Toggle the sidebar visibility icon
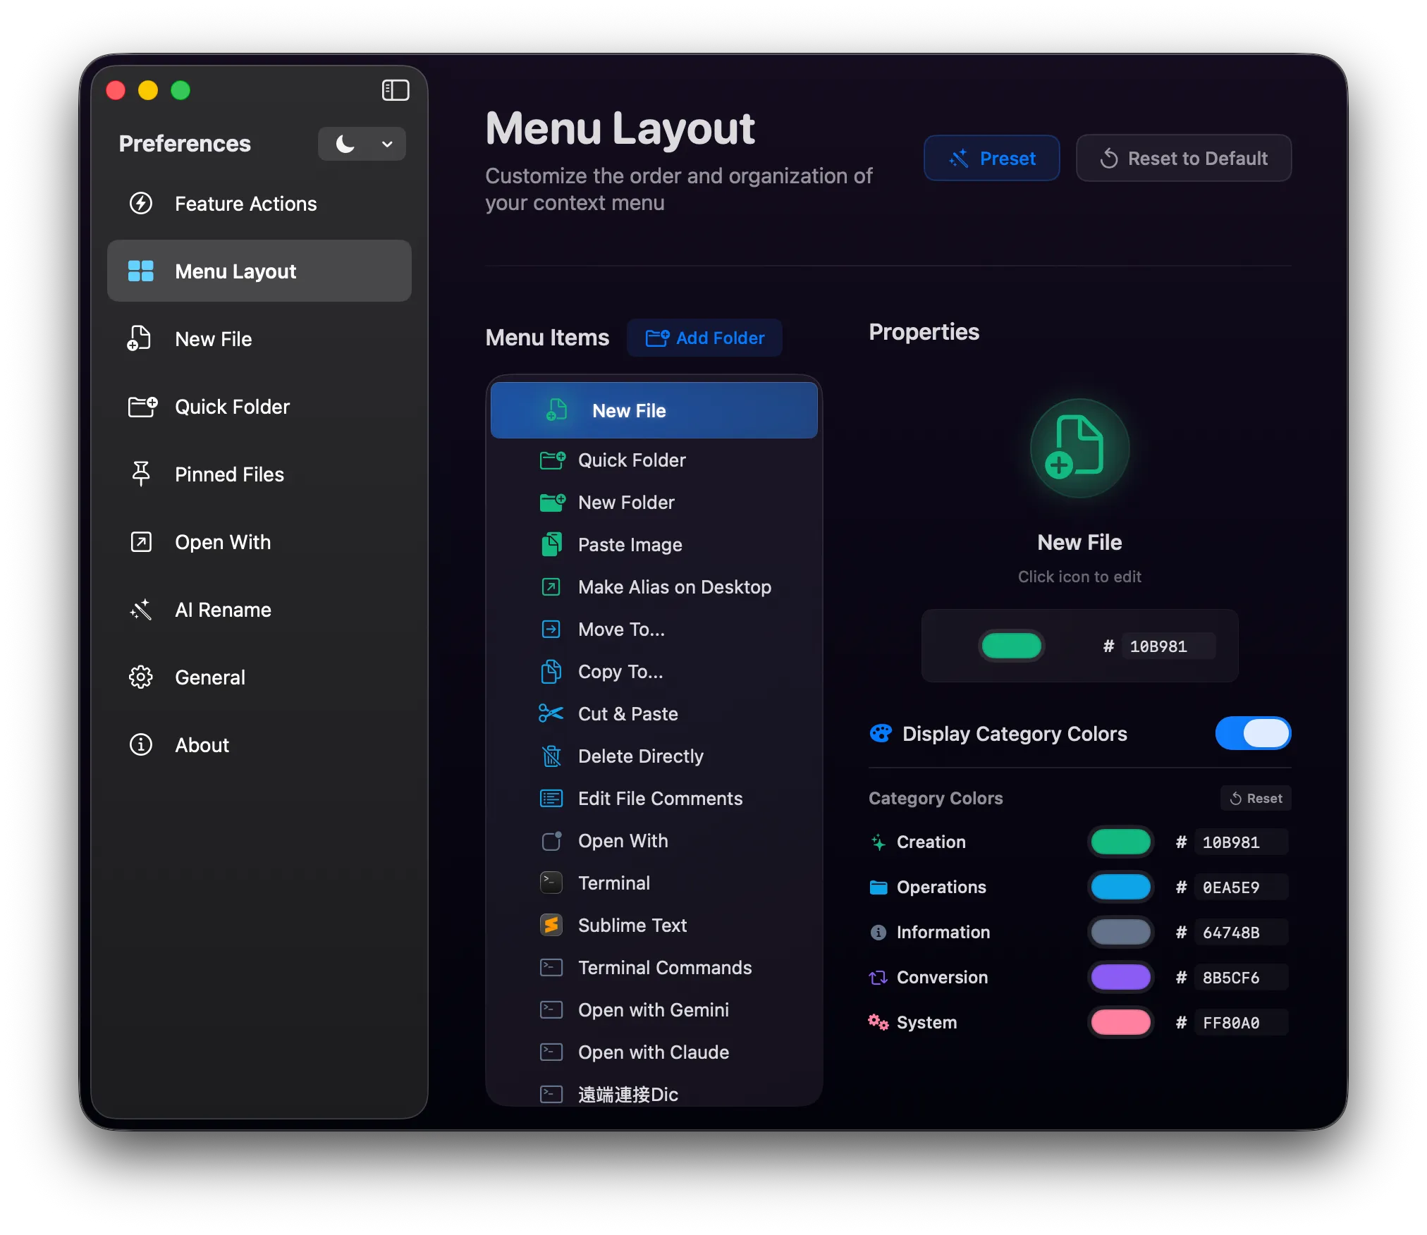Image resolution: width=1427 pixels, height=1235 pixels. coord(395,90)
